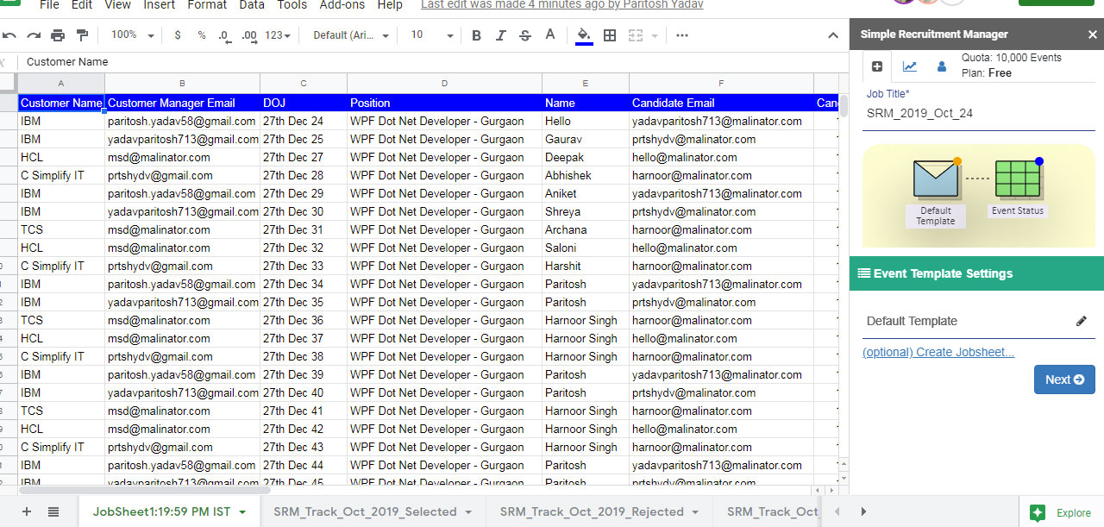
Task: Decrease decimal places
Action: (225, 35)
